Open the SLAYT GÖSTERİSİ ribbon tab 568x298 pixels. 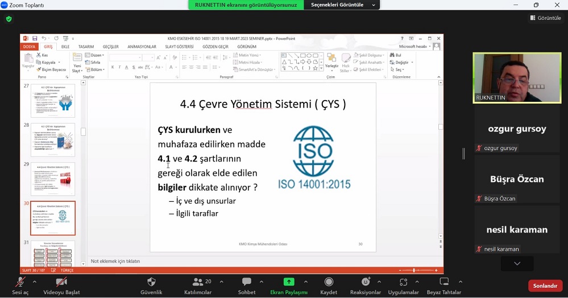pos(179,47)
